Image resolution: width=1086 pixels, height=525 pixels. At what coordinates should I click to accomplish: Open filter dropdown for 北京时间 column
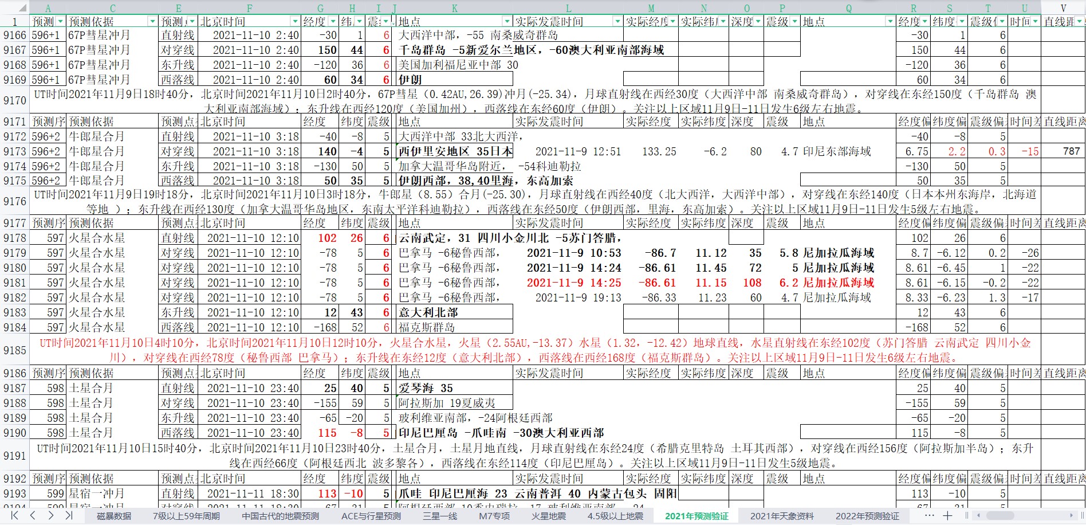(x=294, y=21)
